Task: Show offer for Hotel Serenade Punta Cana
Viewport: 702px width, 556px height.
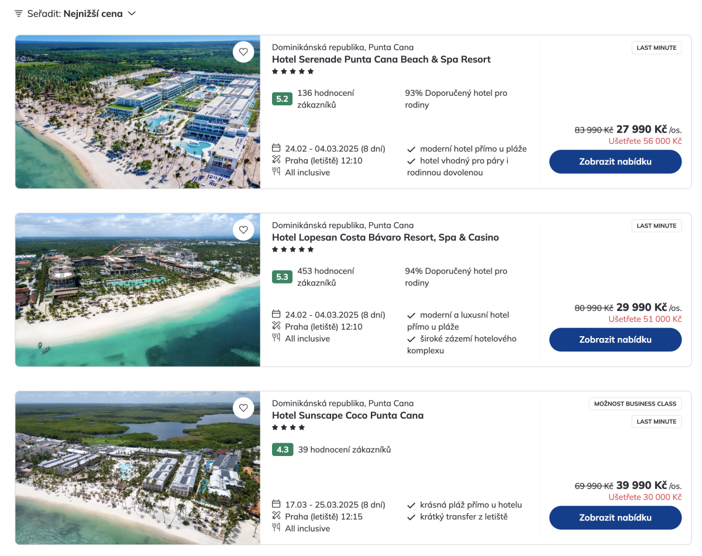Action: click(x=615, y=161)
